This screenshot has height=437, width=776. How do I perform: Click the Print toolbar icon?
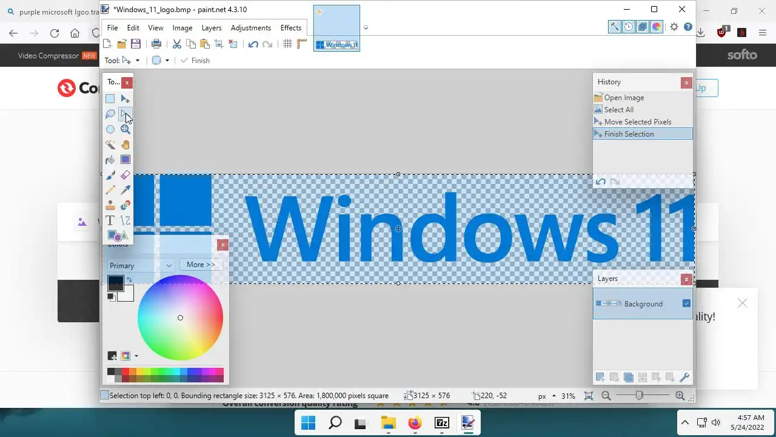(x=156, y=44)
